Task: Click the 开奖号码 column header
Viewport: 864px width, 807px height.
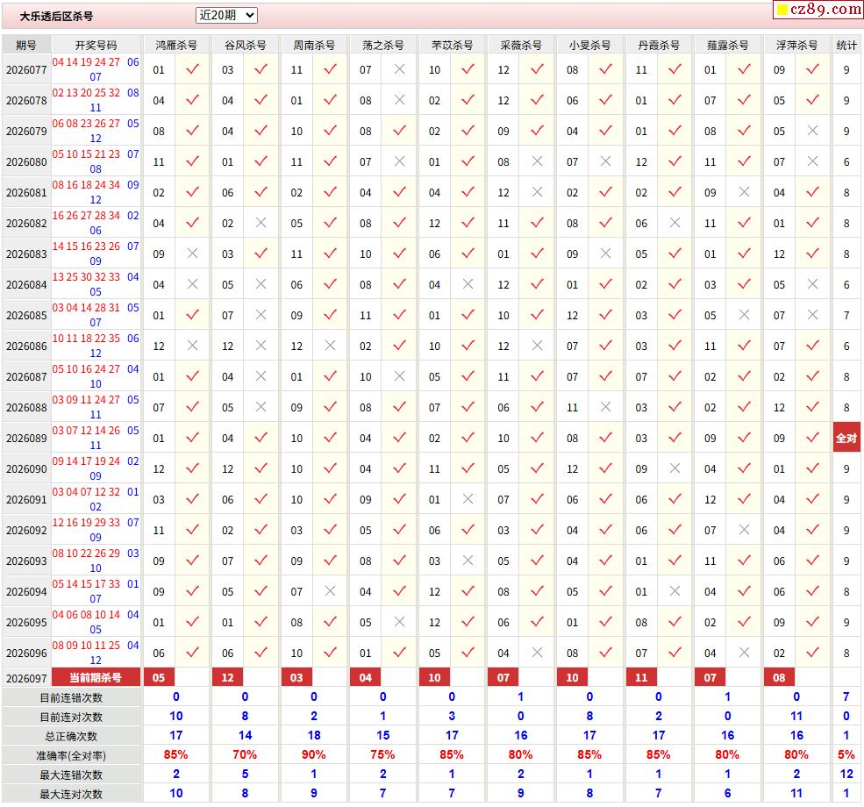Action: pyautogui.click(x=96, y=45)
